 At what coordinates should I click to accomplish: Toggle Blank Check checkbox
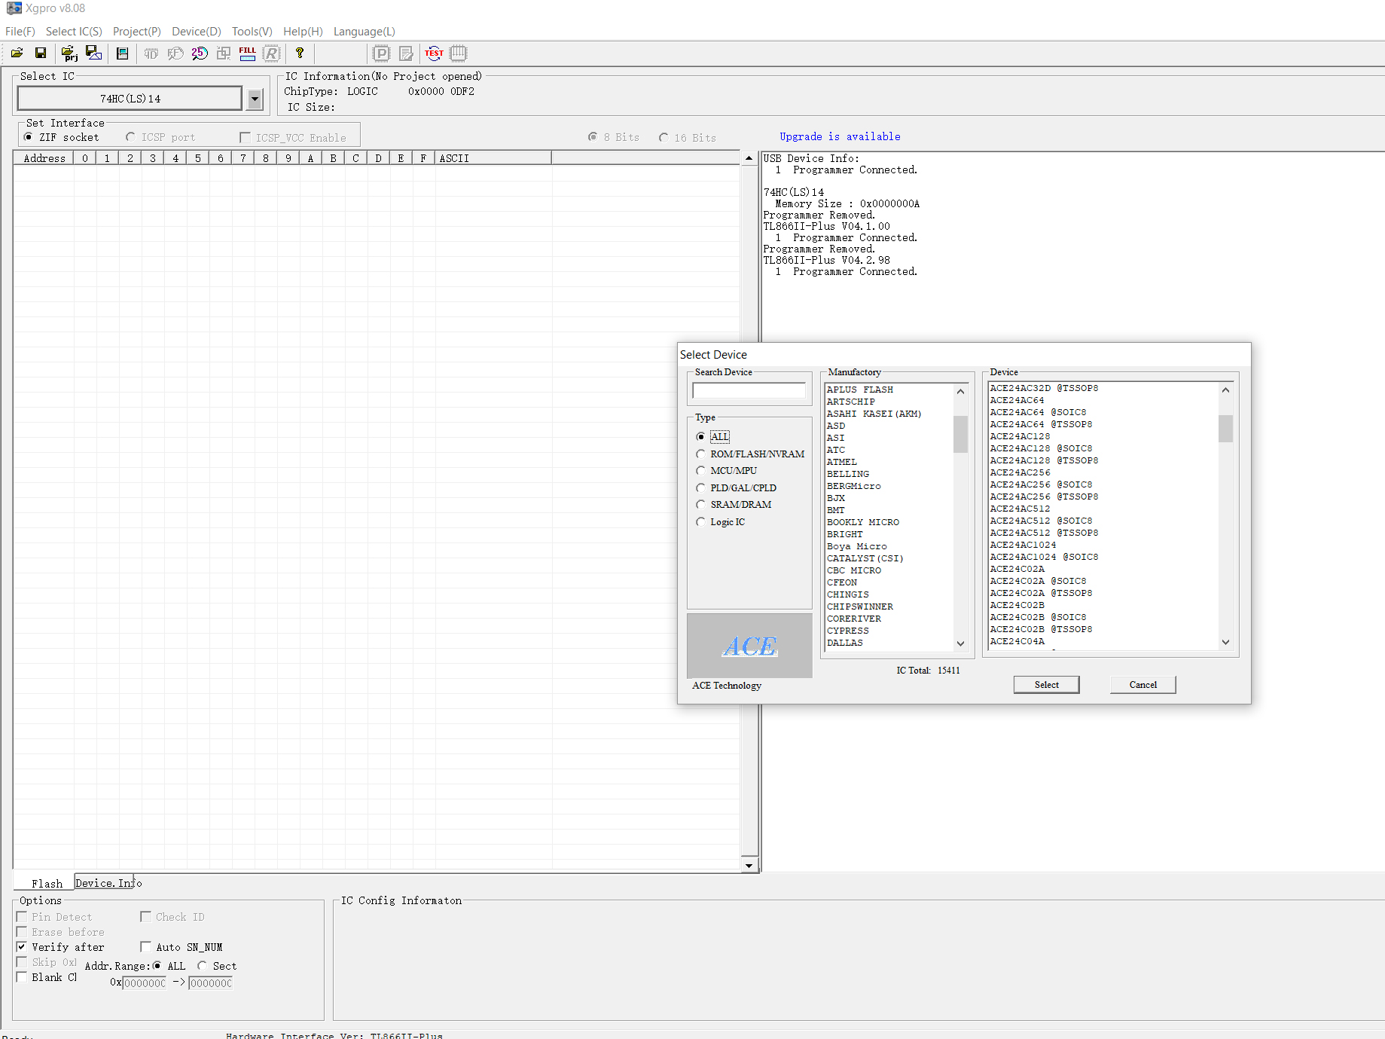click(x=22, y=977)
